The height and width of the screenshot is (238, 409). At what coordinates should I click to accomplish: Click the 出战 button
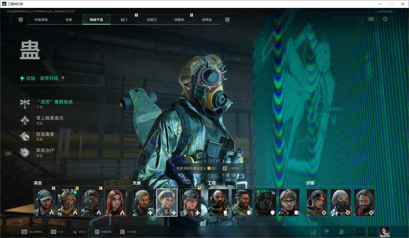(57, 232)
